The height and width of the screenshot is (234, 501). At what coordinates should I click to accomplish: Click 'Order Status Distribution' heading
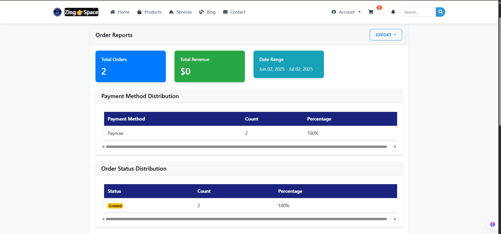coord(134,169)
